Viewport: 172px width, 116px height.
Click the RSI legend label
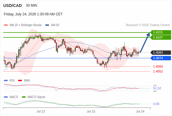click(12, 81)
